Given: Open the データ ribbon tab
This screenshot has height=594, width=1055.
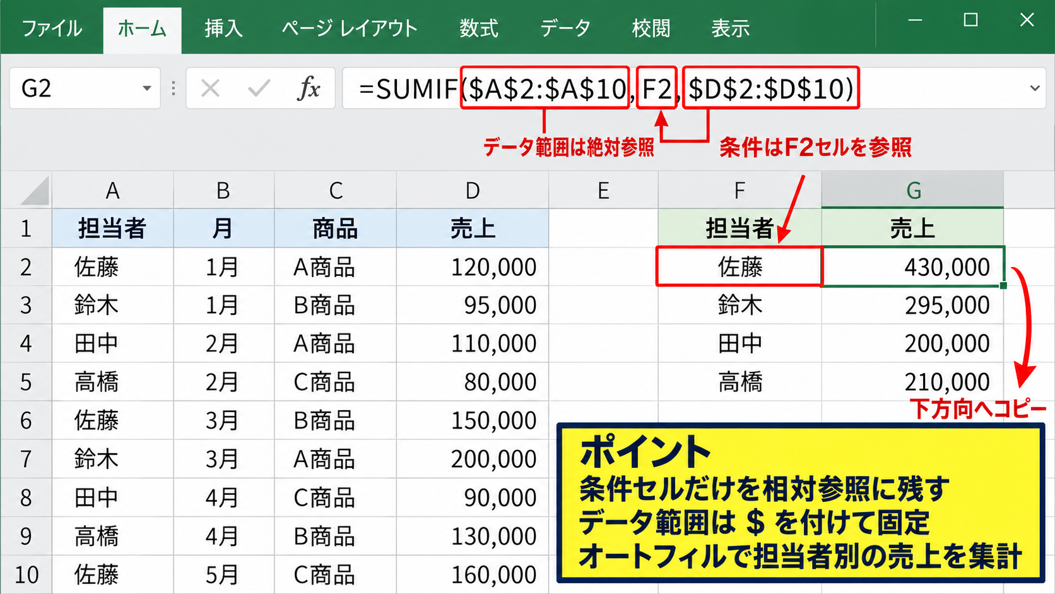Looking at the screenshot, I should [x=565, y=28].
